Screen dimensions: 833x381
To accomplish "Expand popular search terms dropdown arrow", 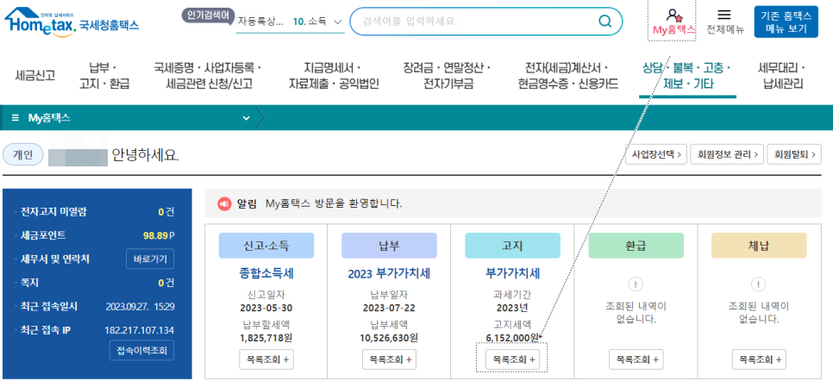I will 337,22.
